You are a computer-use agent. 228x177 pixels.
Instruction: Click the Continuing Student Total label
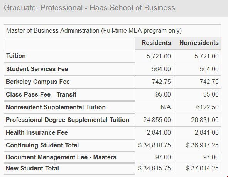tap(42, 145)
